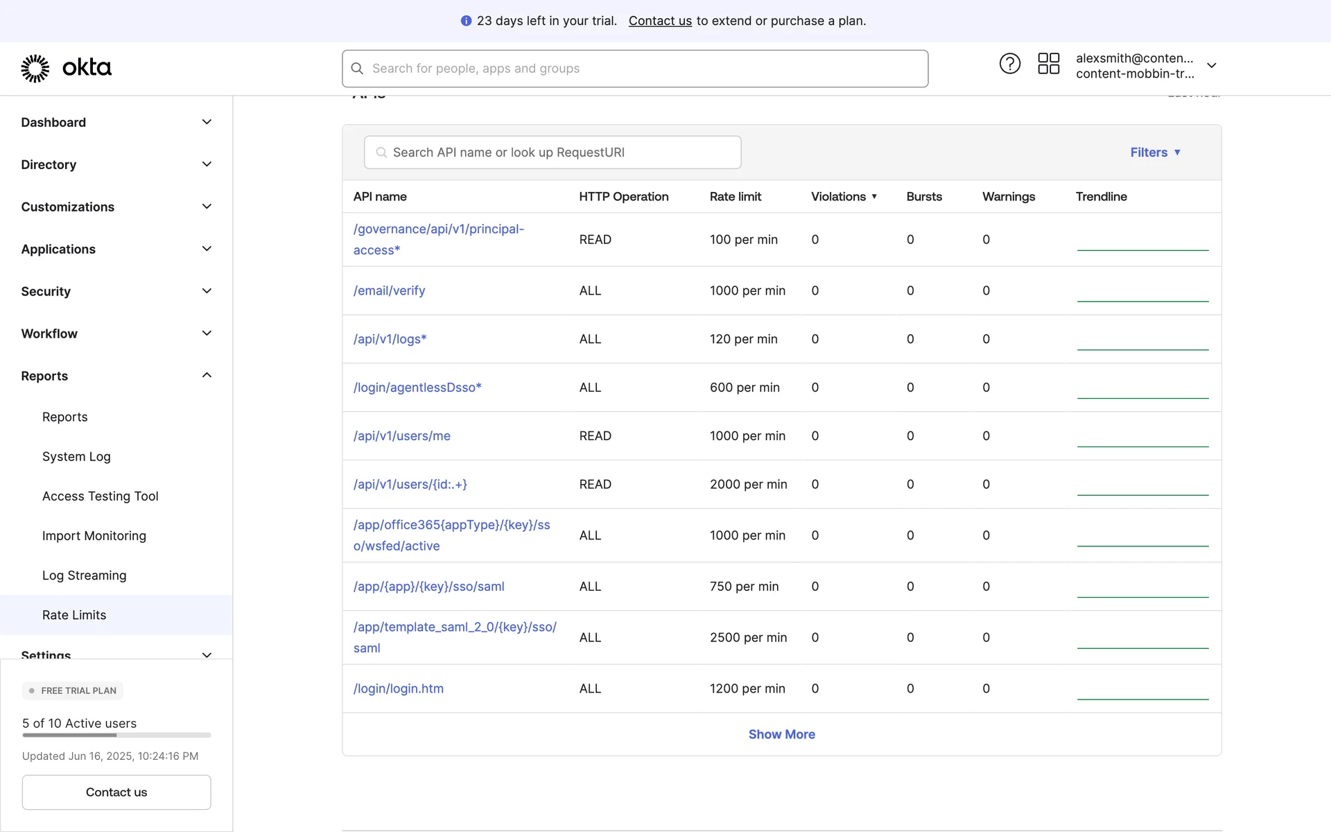The height and width of the screenshot is (832, 1331).
Task: Click the trial info circle icon
Action: [x=466, y=21]
